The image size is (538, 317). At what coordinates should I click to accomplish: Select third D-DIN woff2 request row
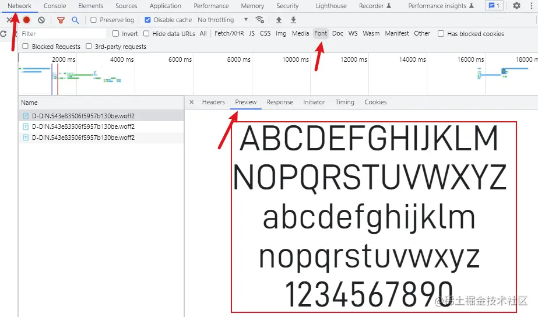(101, 138)
